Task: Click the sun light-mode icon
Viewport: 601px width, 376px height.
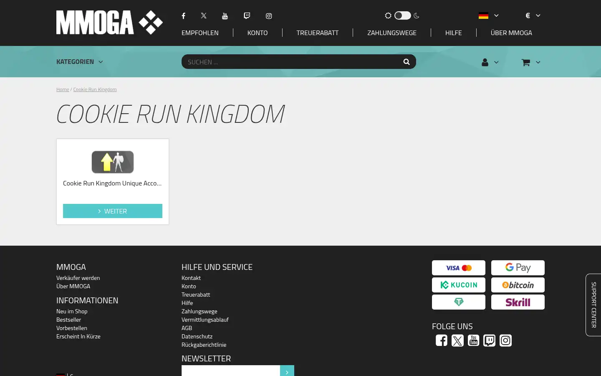Action: [388, 15]
